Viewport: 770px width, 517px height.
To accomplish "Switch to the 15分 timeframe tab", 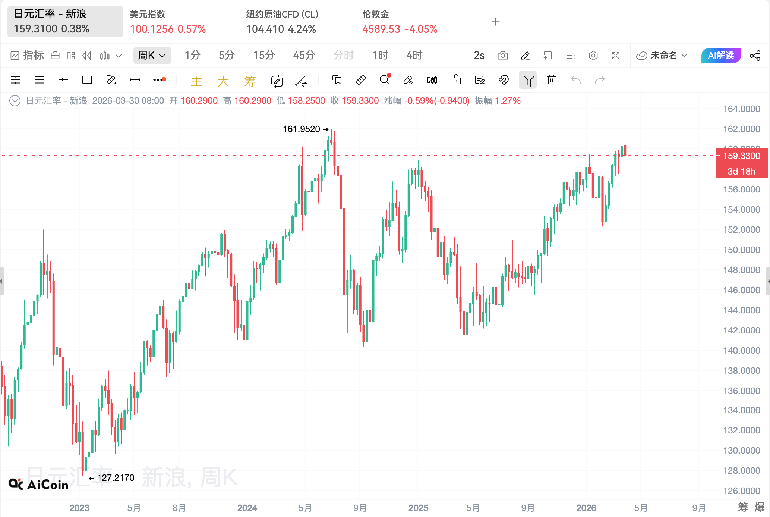I will 264,55.
